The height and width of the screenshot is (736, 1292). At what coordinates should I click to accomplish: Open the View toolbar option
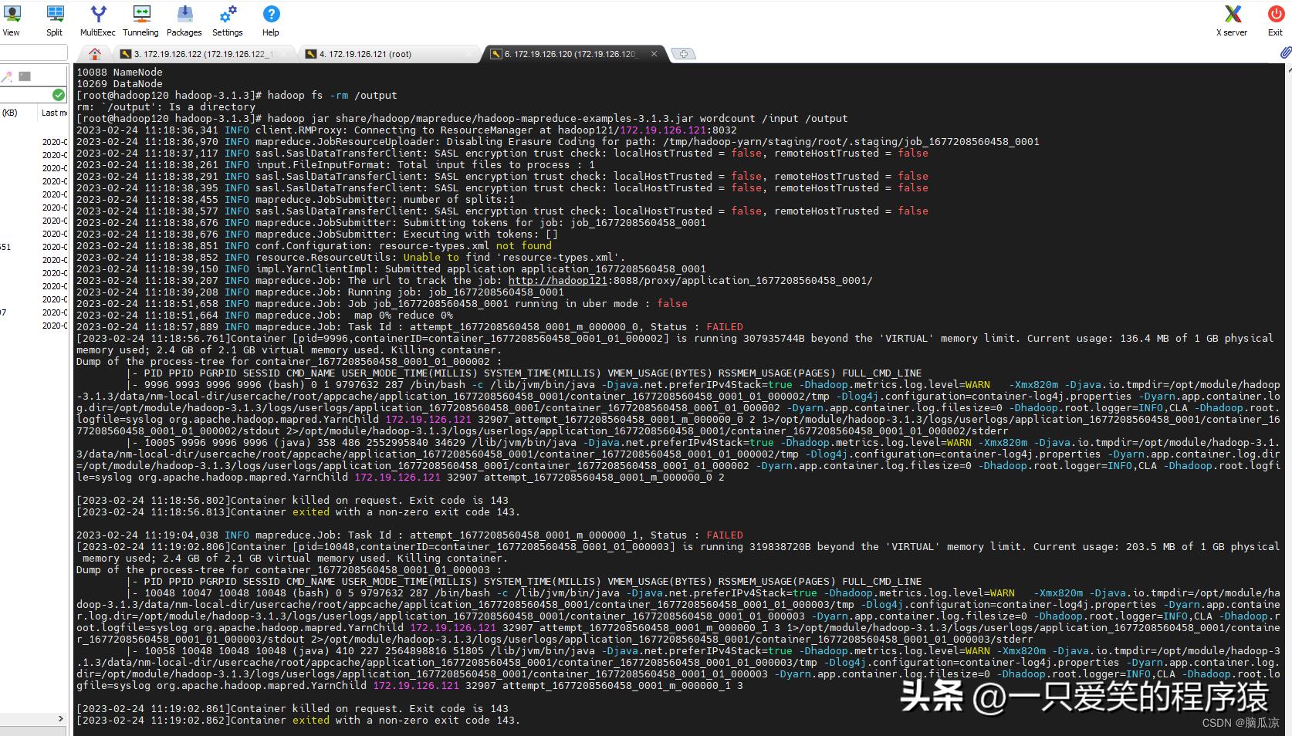click(x=12, y=20)
